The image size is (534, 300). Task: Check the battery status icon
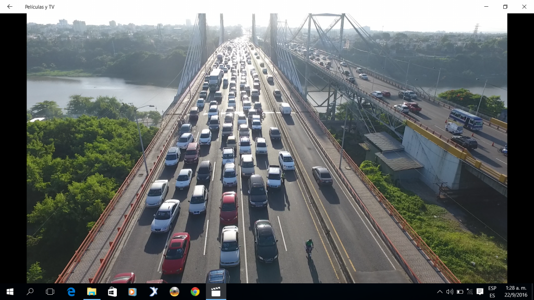coord(460,292)
